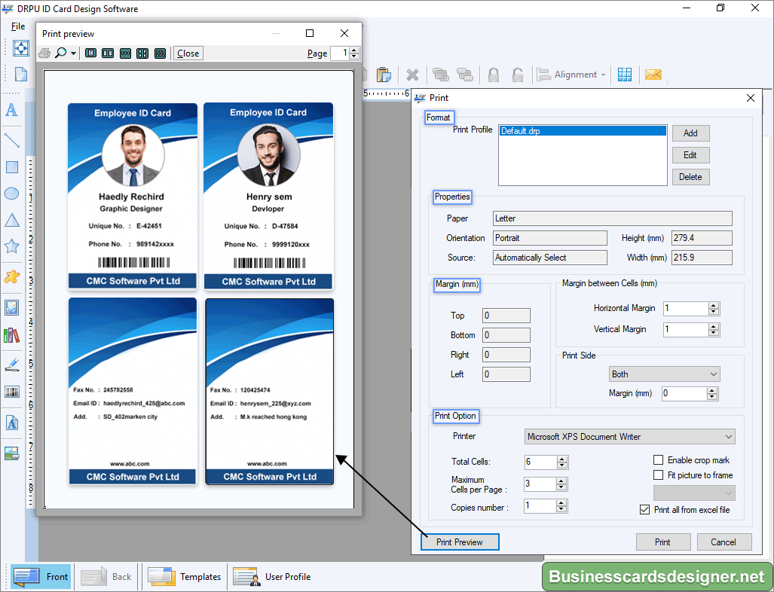The height and width of the screenshot is (592, 774).
Task: Click Delete print profile button
Action: [x=690, y=176]
